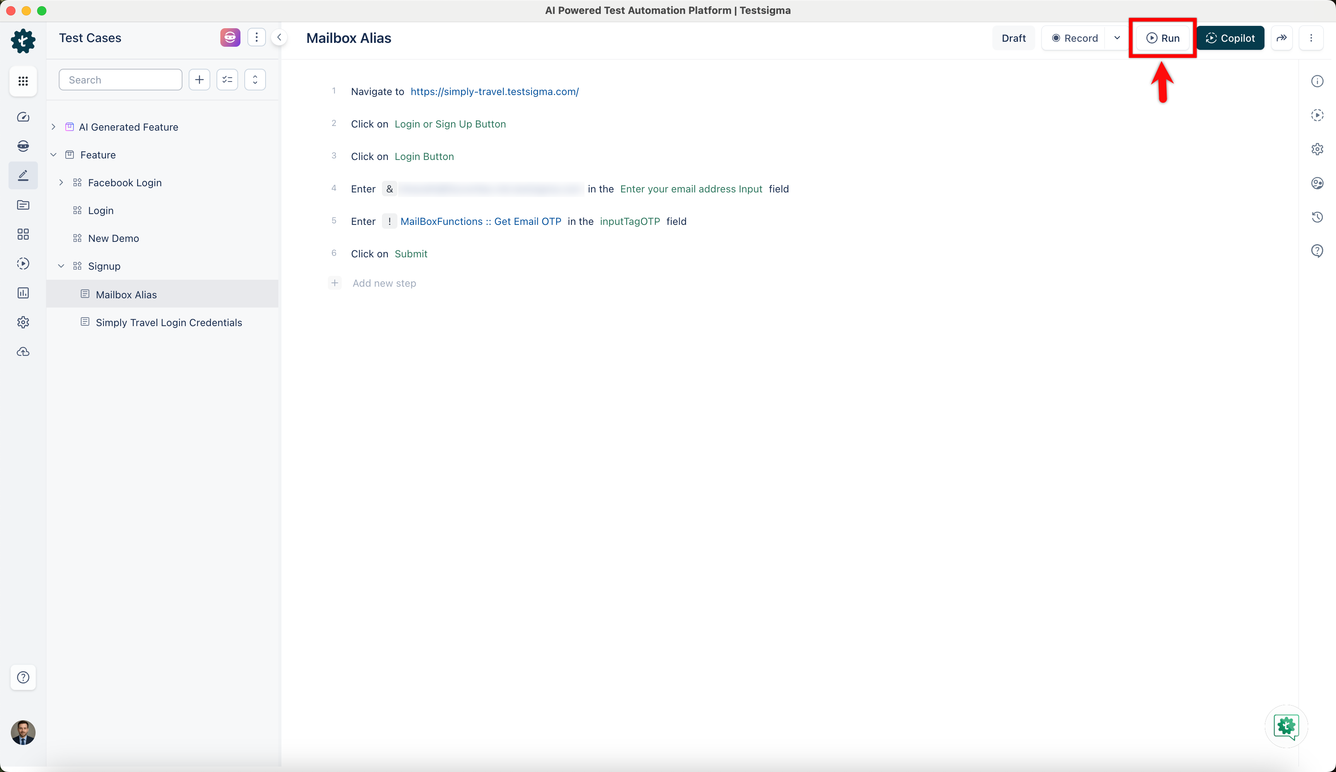
Task: Open Simply Travel Login Credentials test case
Action: (169, 322)
